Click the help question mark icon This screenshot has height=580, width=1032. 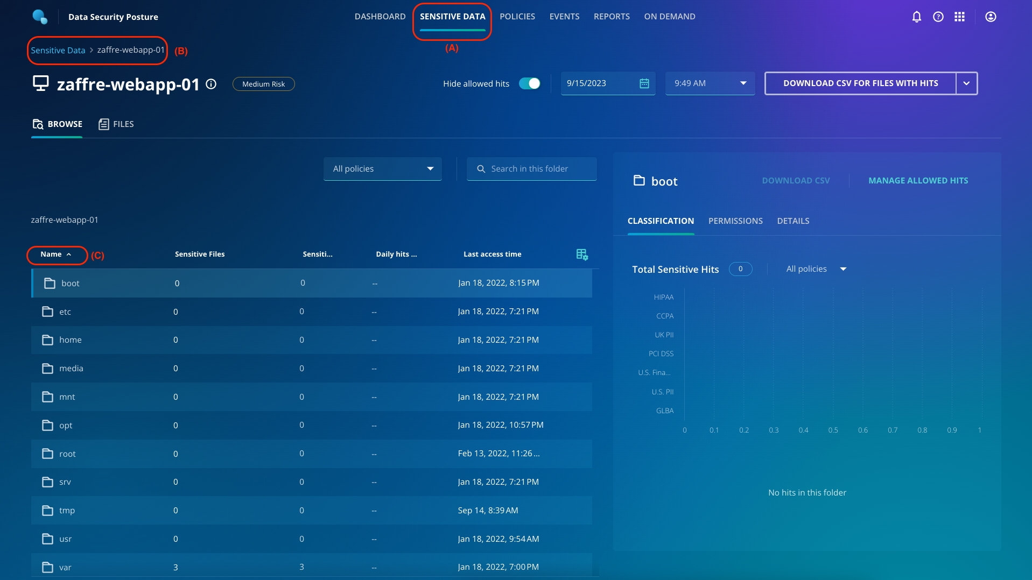(x=938, y=17)
